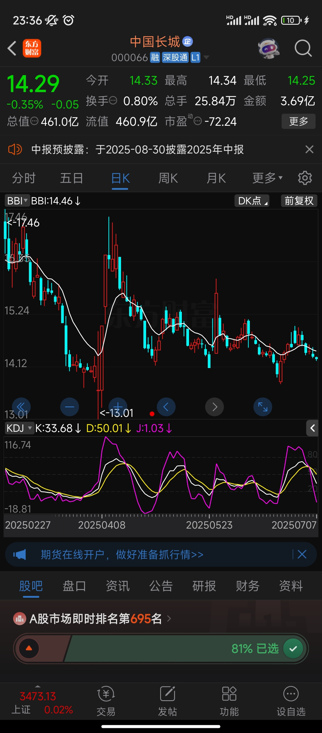
Task: Open the robot assistant avatar
Action: coord(269,48)
